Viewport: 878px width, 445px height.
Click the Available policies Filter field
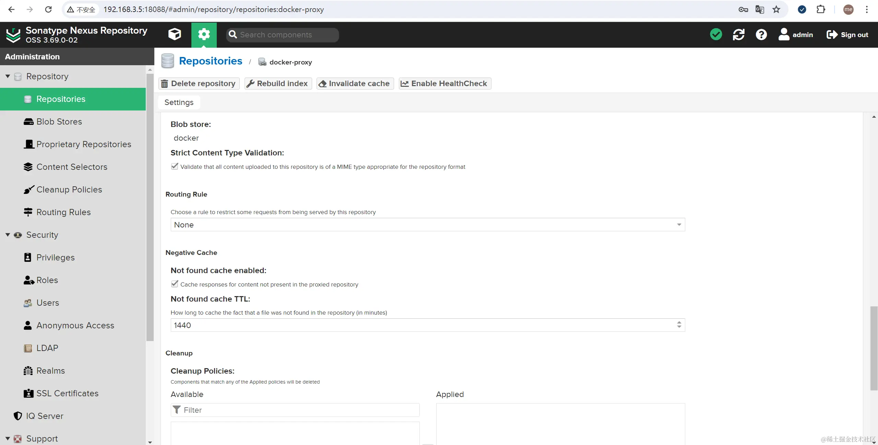click(x=295, y=410)
